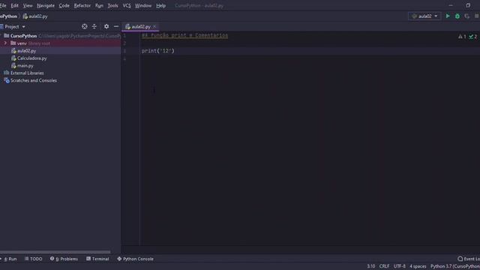Open the Help menu
Image resolution: width=480 pixels, height=270 pixels.
tap(160, 5)
